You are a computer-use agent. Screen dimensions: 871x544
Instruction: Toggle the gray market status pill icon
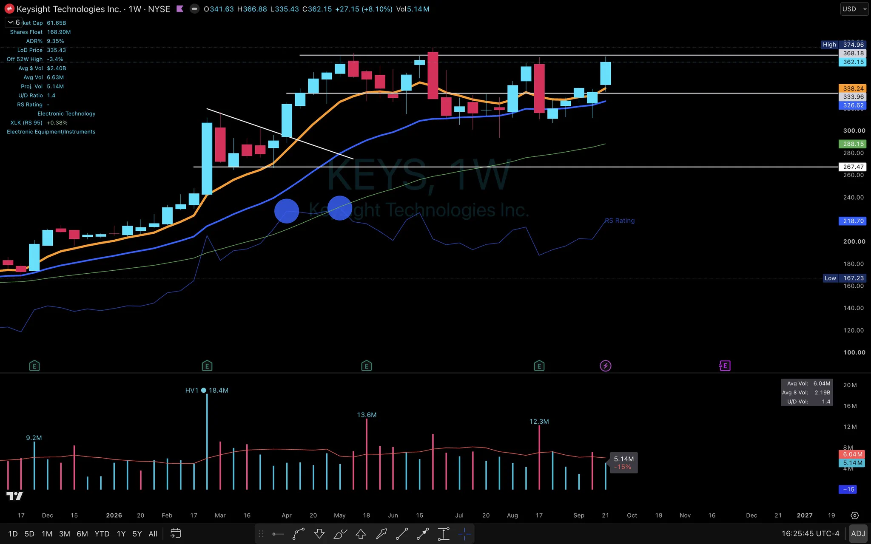[194, 9]
